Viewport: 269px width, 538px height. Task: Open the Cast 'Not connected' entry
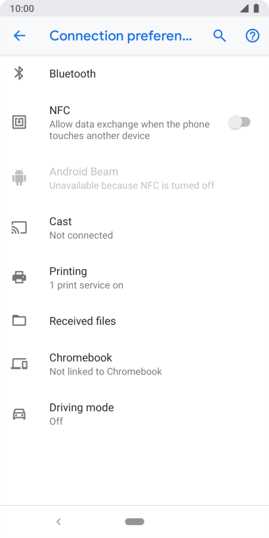point(134,228)
